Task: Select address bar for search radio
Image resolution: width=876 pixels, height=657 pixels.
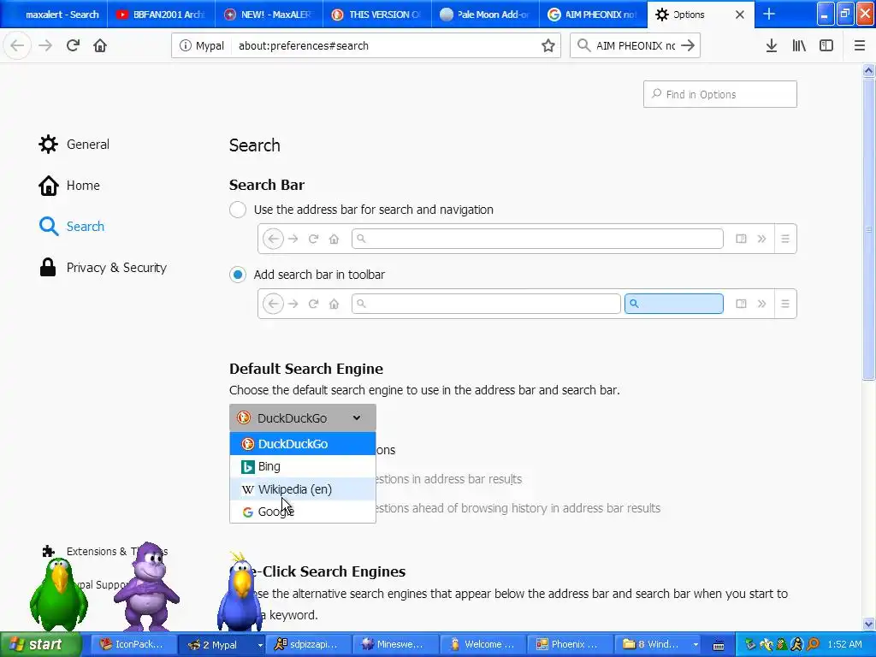Action: [x=238, y=210]
